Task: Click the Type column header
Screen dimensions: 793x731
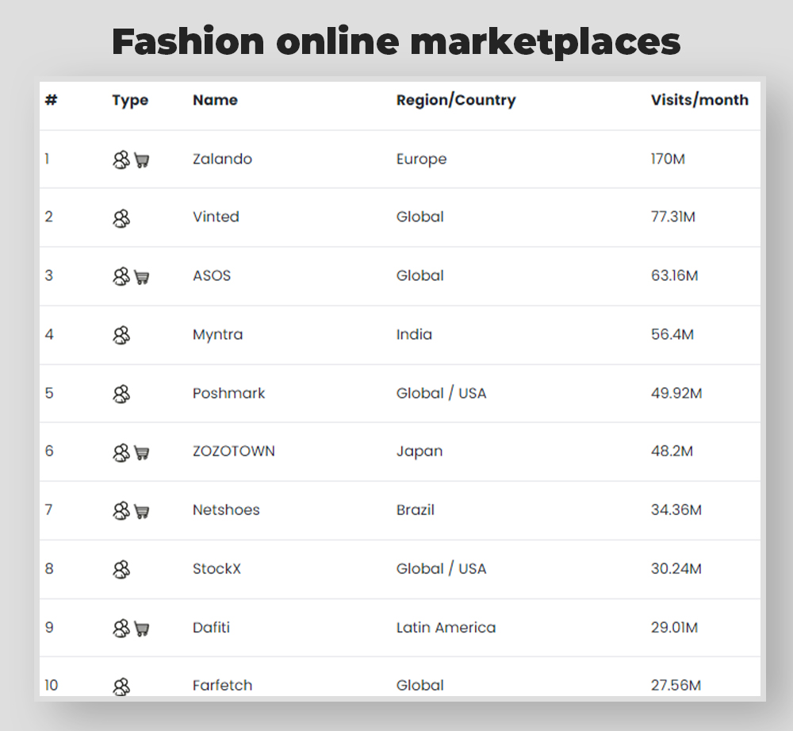Action: [130, 101]
